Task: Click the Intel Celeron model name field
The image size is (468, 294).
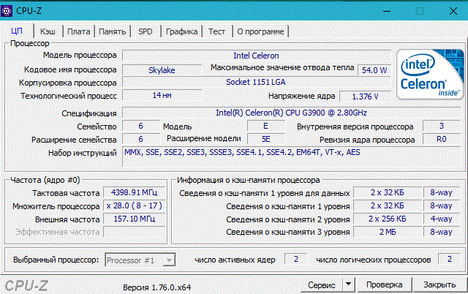Action: pyautogui.click(x=257, y=56)
